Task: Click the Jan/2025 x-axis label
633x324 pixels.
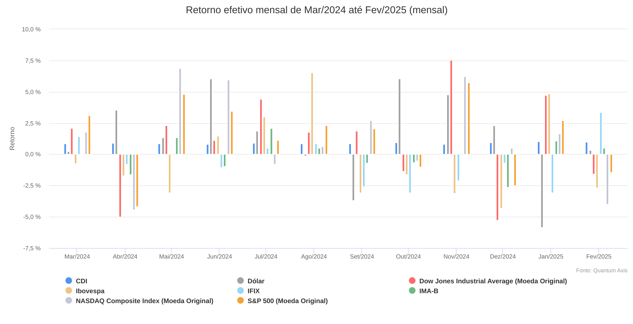Action: point(551,257)
